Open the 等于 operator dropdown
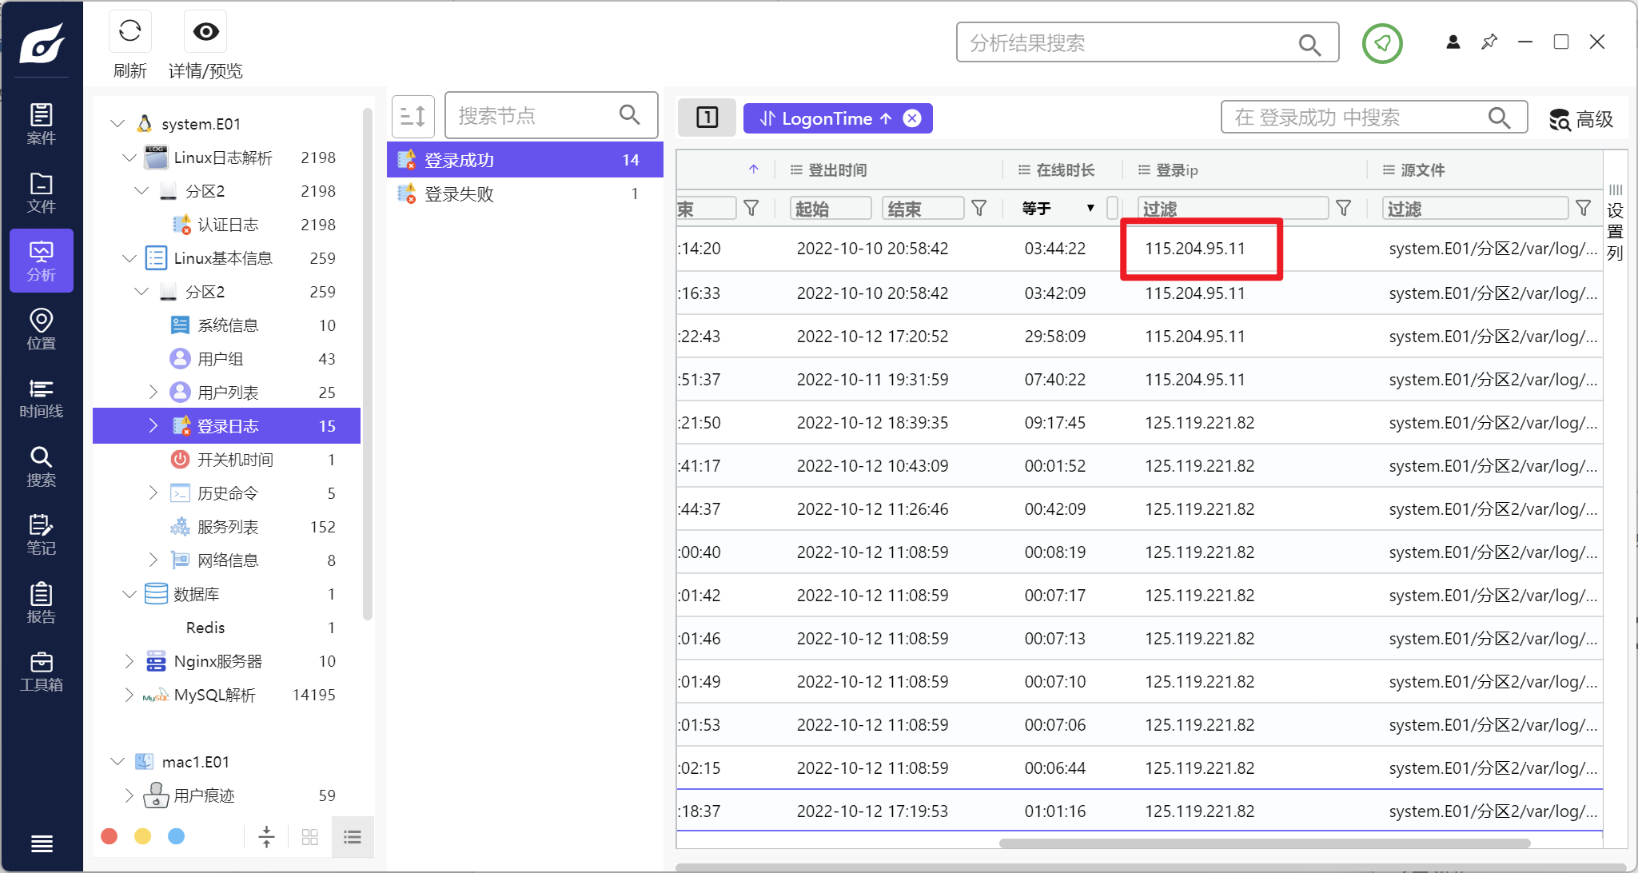 pos(1059,209)
